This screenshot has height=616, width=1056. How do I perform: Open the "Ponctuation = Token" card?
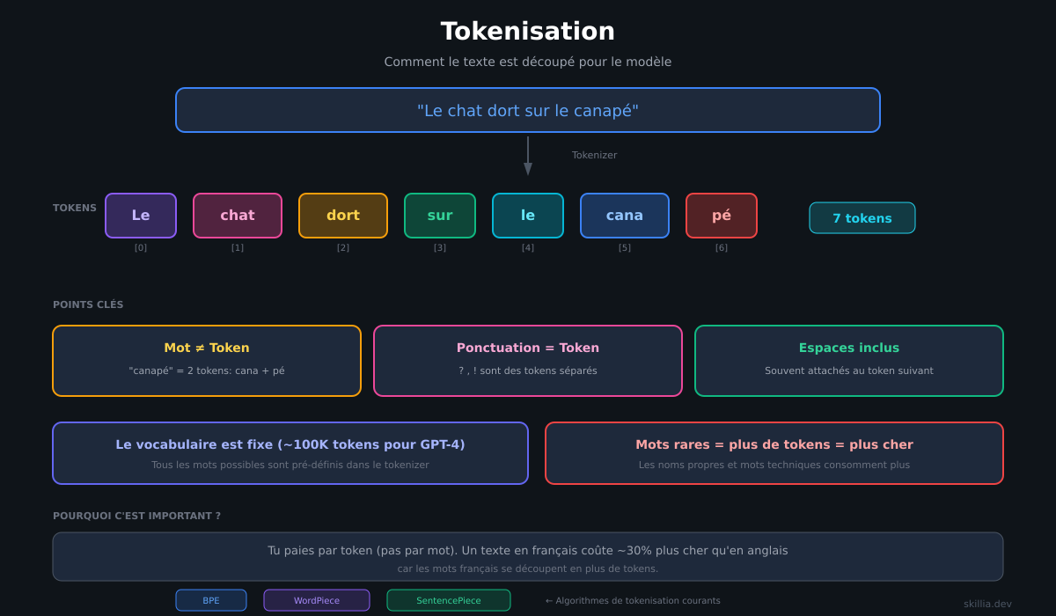coord(528,361)
